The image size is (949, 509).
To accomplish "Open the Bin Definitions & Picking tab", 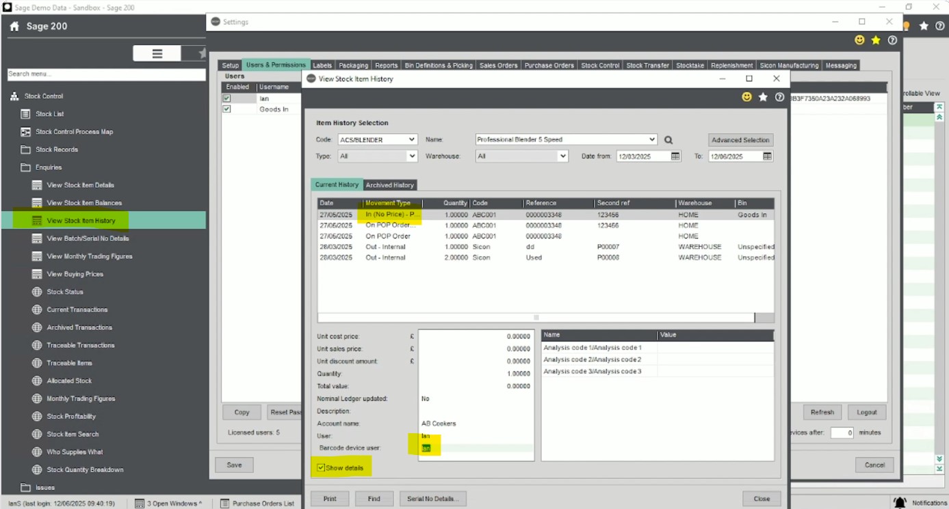I will (x=439, y=66).
